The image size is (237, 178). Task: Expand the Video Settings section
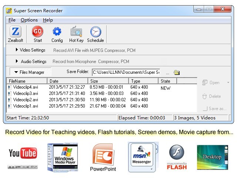click(x=30, y=50)
